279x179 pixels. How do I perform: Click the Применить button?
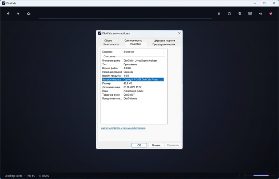tap(173, 145)
